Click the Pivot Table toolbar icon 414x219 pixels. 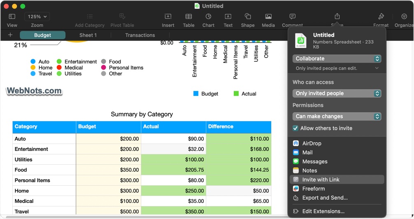(122, 16)
